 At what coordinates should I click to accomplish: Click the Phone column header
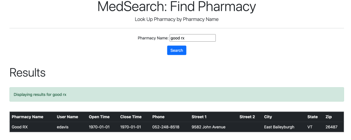[x=158, y=117]
